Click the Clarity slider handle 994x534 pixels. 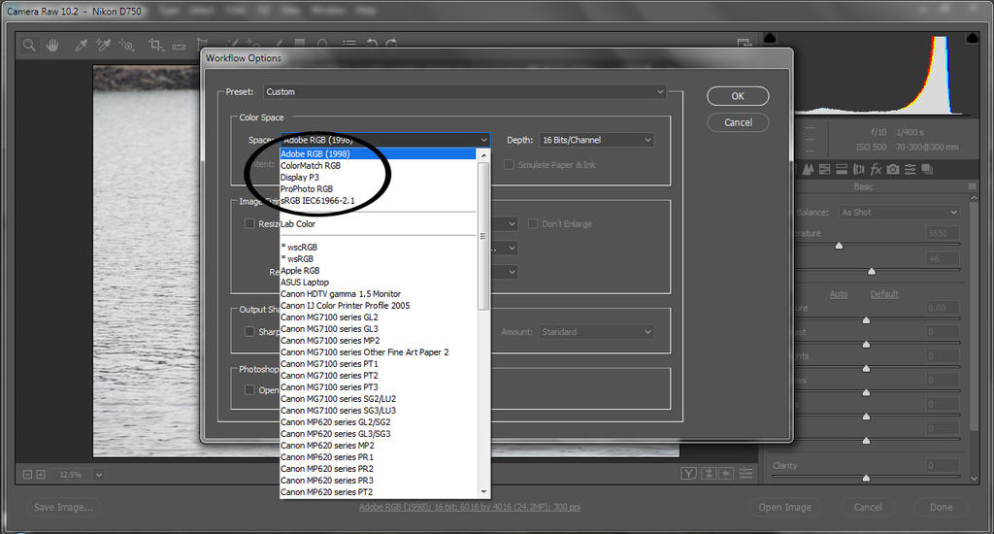coord(866,478)
